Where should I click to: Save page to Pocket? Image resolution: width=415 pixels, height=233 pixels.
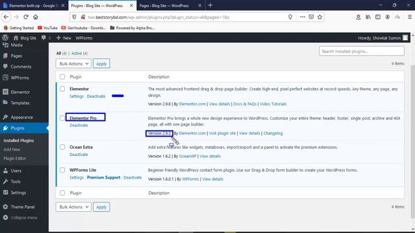coord(311,17)
